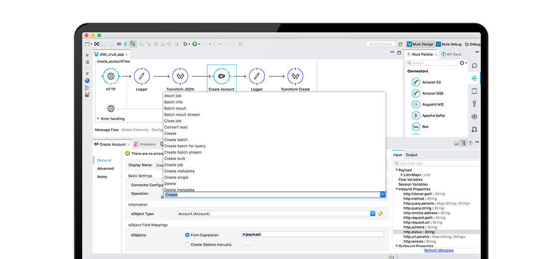Open Error Handling exclamation palette category
This screenshot has width=558, height=259.
tap(474, 104)
